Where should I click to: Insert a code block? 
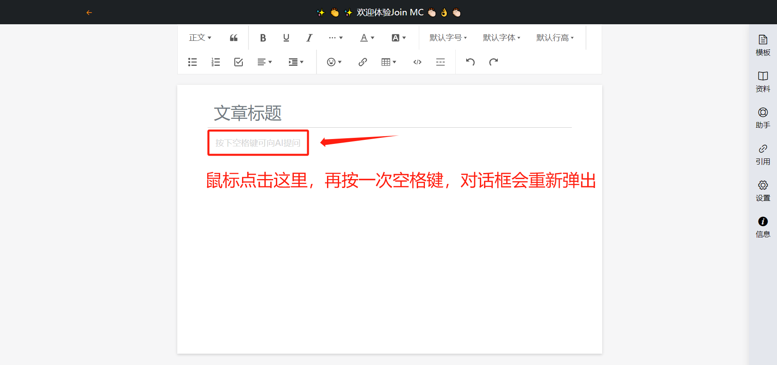click(417, 62)
